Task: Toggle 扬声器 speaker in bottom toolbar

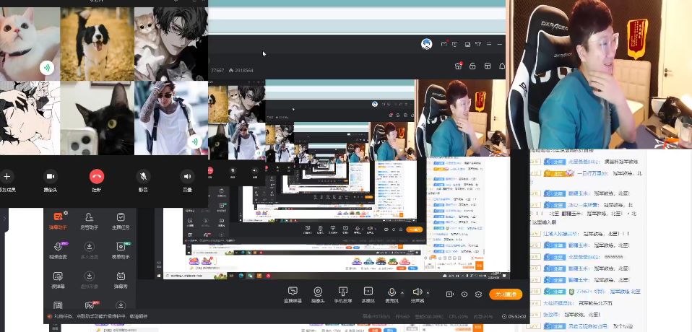Action: 417,294
